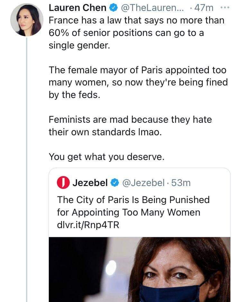Open the dlvr.it/Rnp4TR link
This screenshot has width=241, height=302.
point(88,225)
